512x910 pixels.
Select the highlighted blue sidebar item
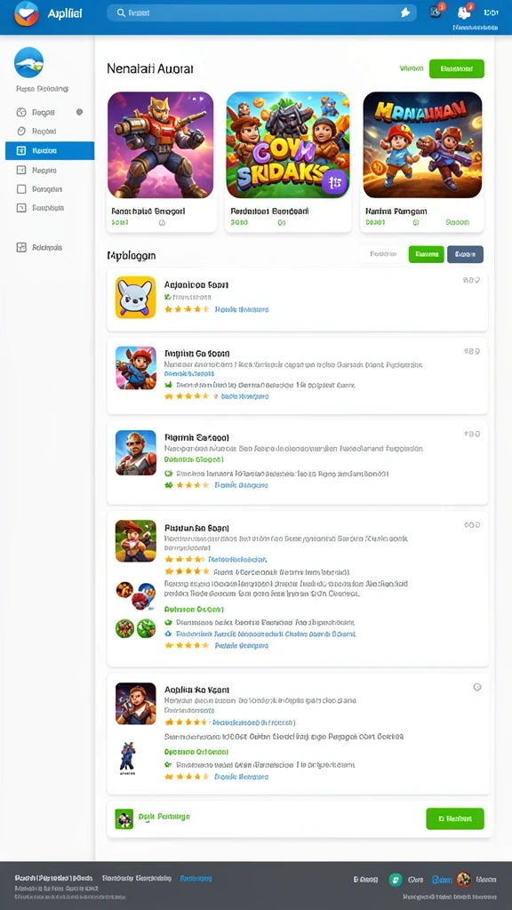coord(50,151)
